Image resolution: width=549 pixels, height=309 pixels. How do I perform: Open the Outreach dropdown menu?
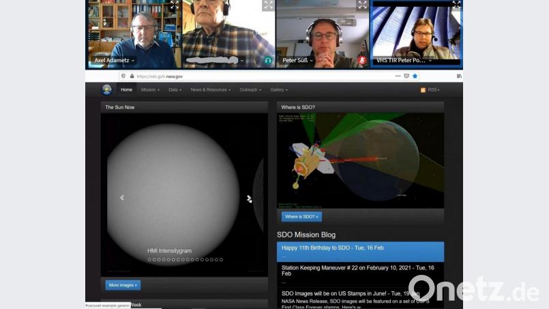point(250,90)
